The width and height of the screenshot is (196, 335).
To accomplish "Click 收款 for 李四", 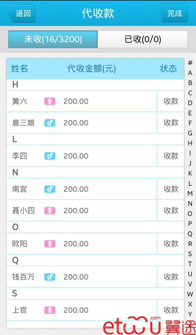I will click(171, 156).
